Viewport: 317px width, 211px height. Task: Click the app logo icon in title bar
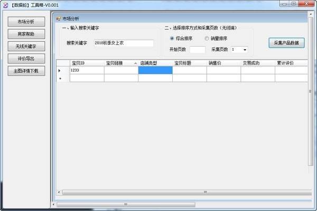coord(5,5)
